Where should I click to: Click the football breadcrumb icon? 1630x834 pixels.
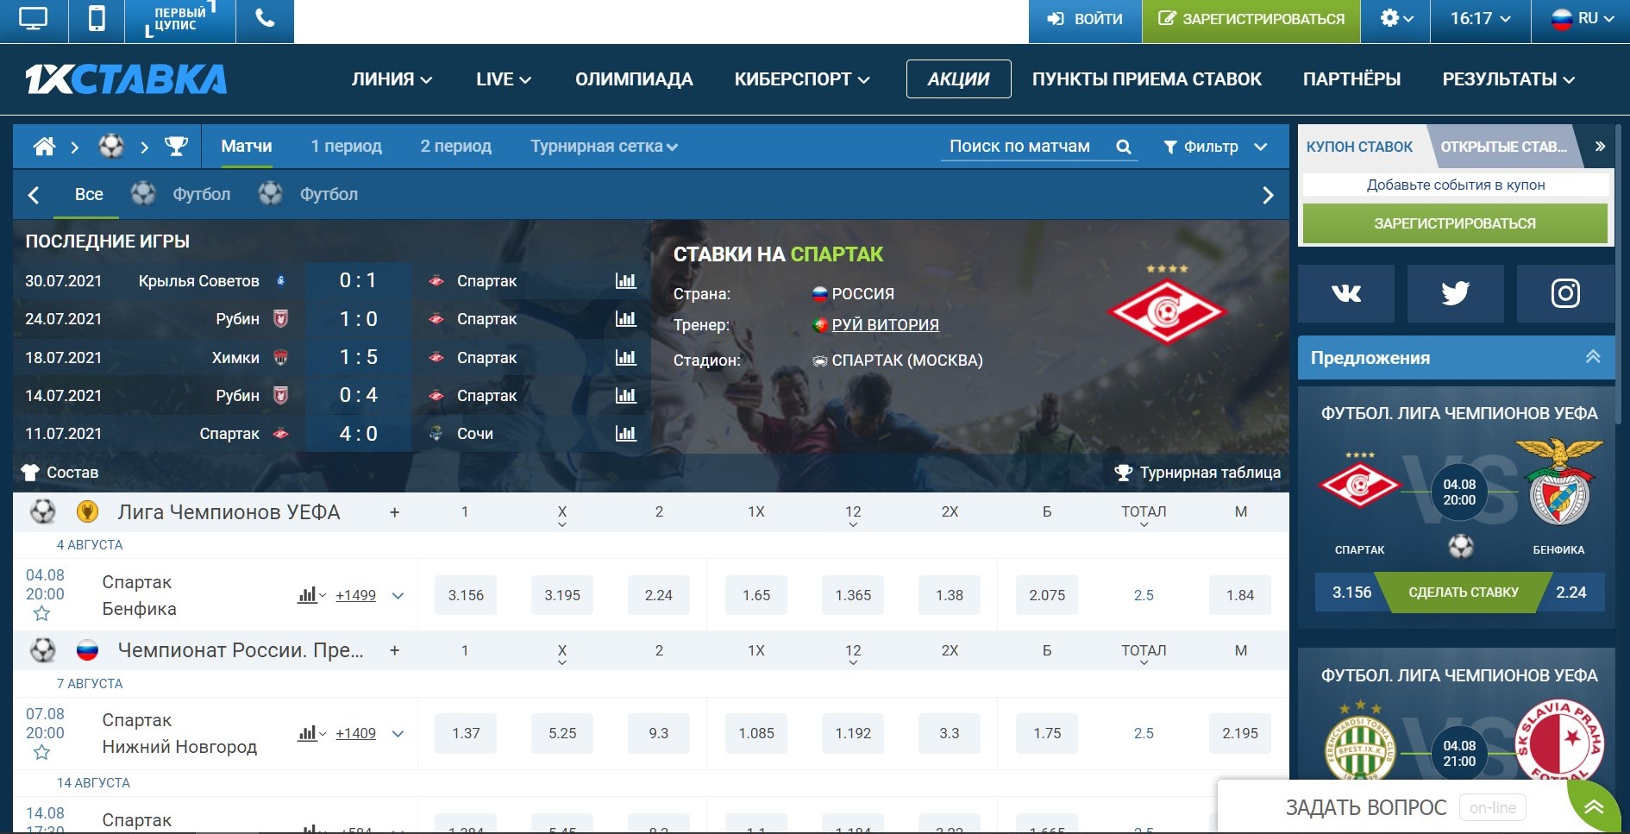[111, 147]
